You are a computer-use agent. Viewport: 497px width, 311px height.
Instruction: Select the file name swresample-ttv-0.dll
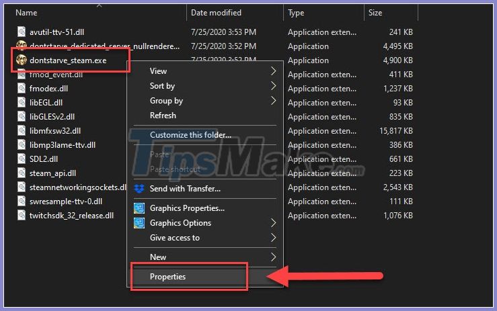[66, 202]
